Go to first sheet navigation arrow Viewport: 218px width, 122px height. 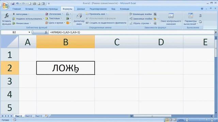point(2,116)
